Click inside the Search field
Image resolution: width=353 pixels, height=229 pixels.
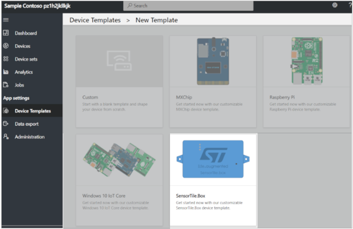pos(188,6)
